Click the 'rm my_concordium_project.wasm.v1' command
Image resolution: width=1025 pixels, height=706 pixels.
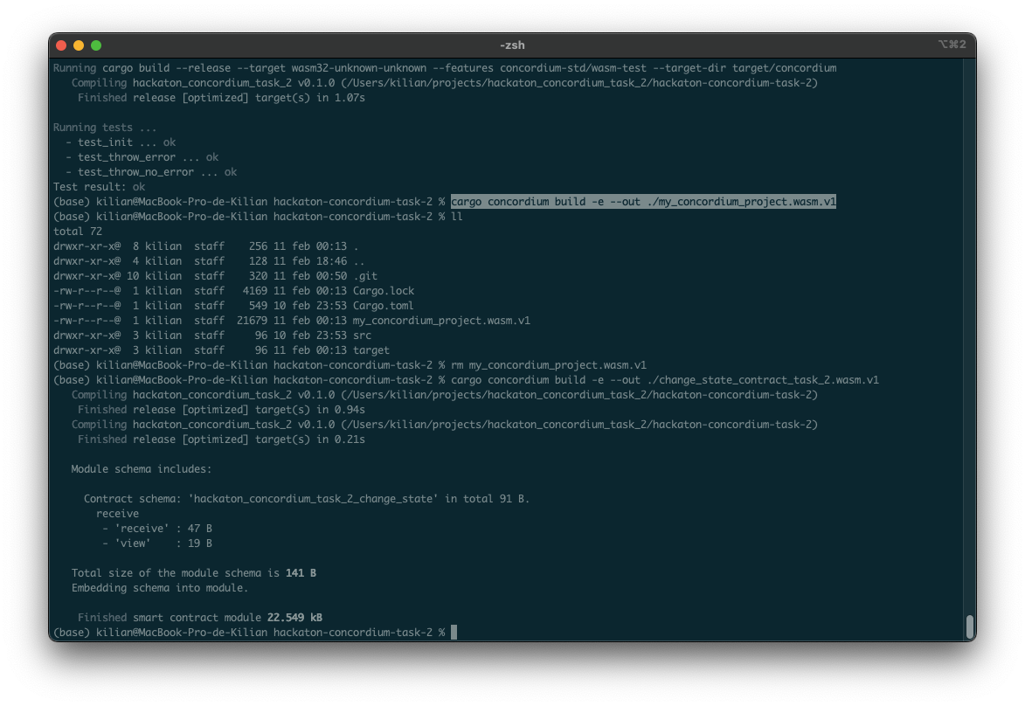pos(549,364)
